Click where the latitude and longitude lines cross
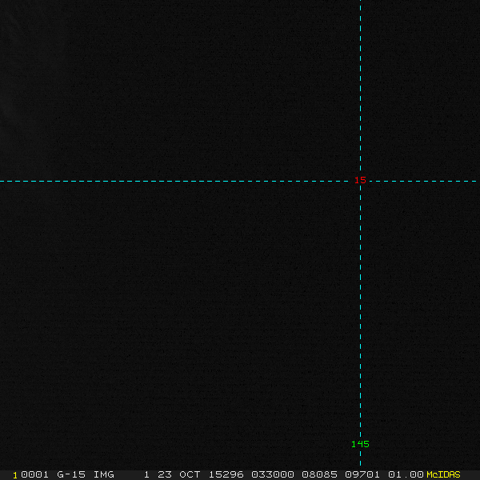This screenshot has height=480, width=480. click(x=360, y=182)
